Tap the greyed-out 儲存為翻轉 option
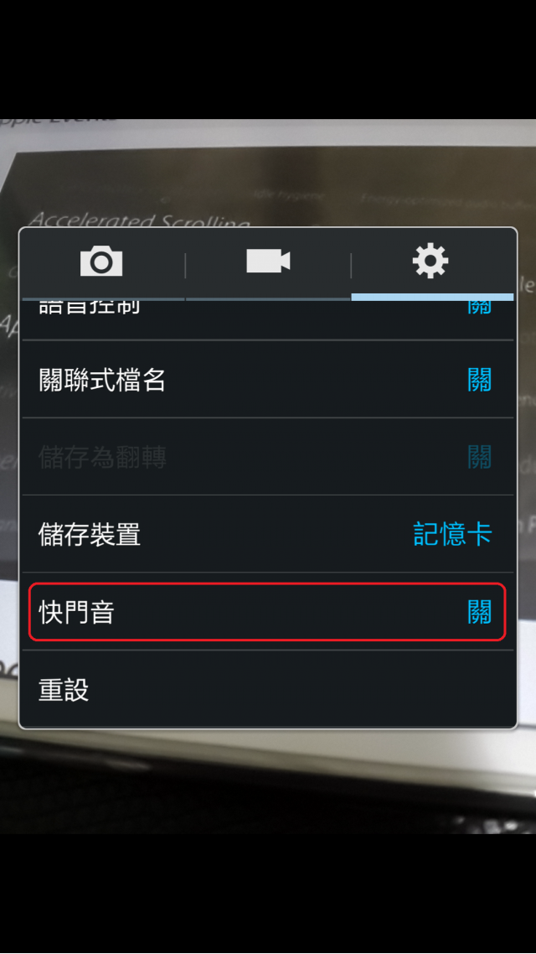The height and width of the screenshot is (954, 536). (x=102, y=458)
